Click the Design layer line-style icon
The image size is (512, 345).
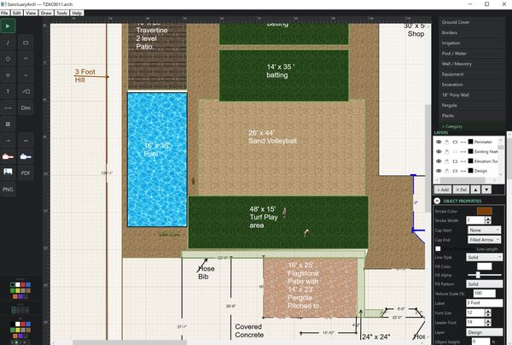pyautogui.click(x=463, y=171)
